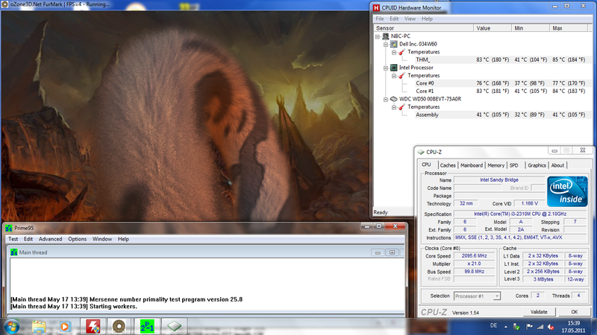This screenshot has height=335, width=597.
Task: Select the CPU tab in CPU-Z
Action: pos(426,165)
